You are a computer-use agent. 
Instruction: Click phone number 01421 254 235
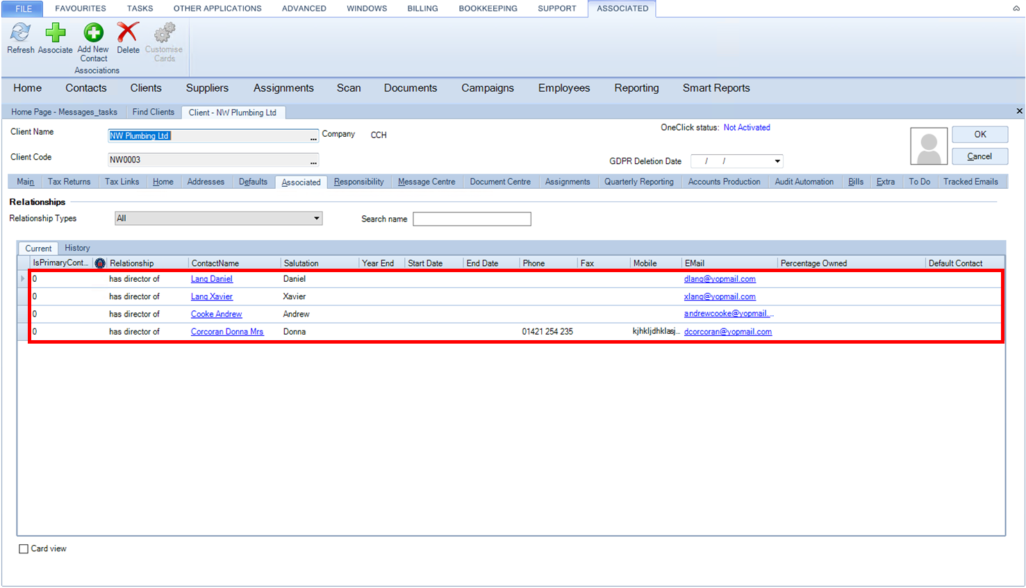click(x=547, y=332)
